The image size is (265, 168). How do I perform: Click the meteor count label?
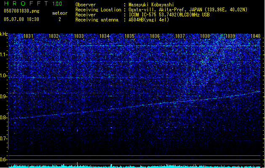(60, 13)
